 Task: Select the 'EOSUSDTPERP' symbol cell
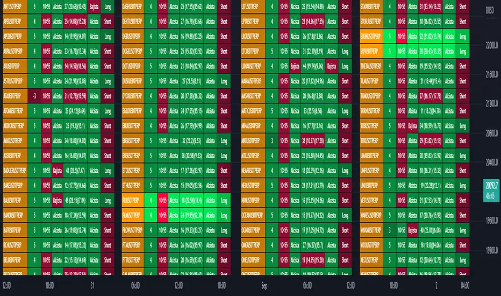tap(133, 156)
